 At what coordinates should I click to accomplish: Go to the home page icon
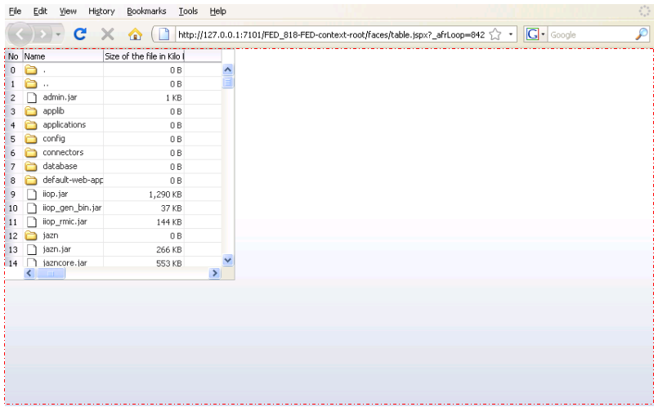[x=135, y=34]
